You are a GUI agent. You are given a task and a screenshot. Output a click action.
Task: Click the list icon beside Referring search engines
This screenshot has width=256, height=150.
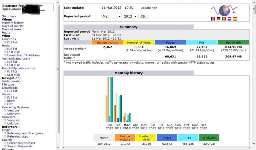[5, 133]
